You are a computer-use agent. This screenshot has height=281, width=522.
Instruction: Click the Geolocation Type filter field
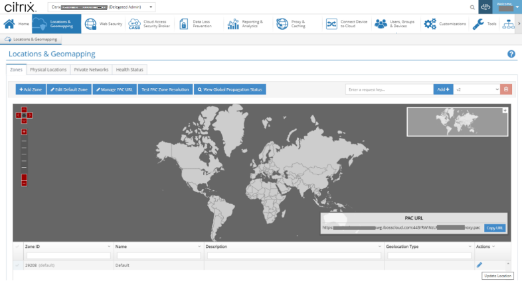[430, 255]
